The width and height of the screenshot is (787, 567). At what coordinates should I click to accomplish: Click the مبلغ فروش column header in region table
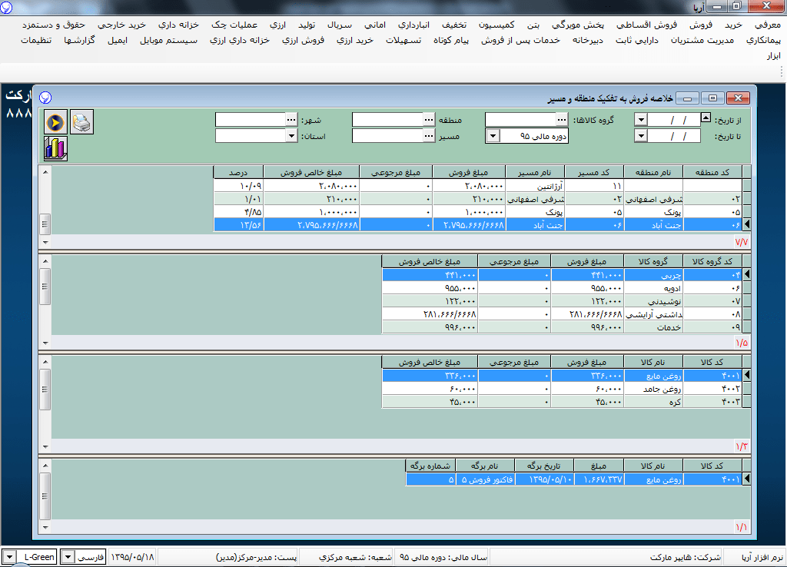[469, 172]
